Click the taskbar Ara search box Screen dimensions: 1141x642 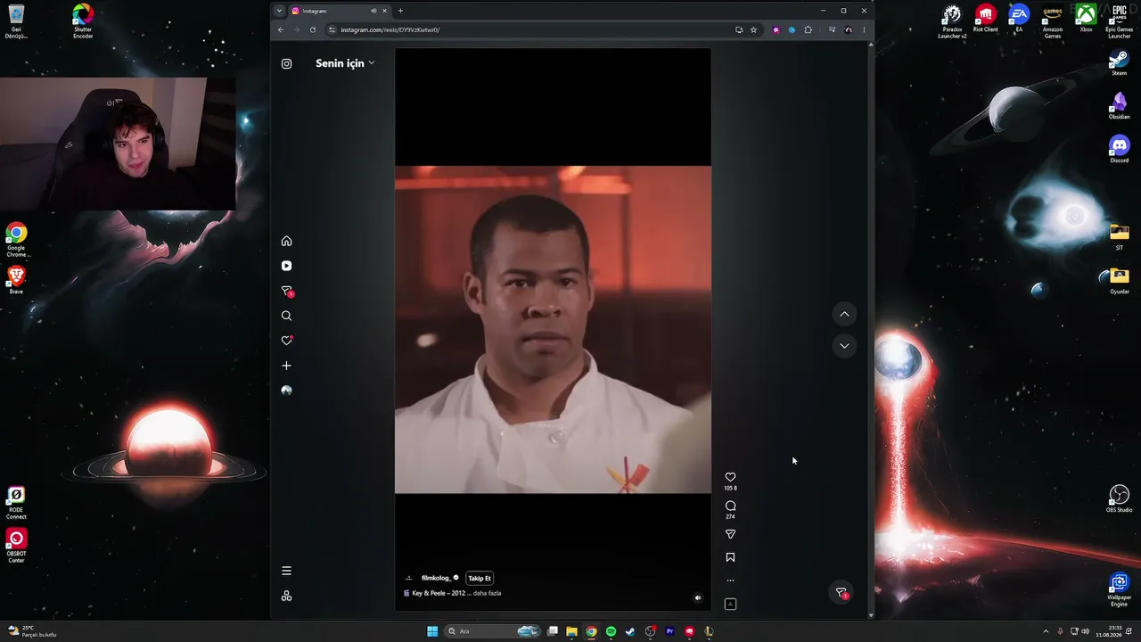pyautogui.click(x=493, y=631)
